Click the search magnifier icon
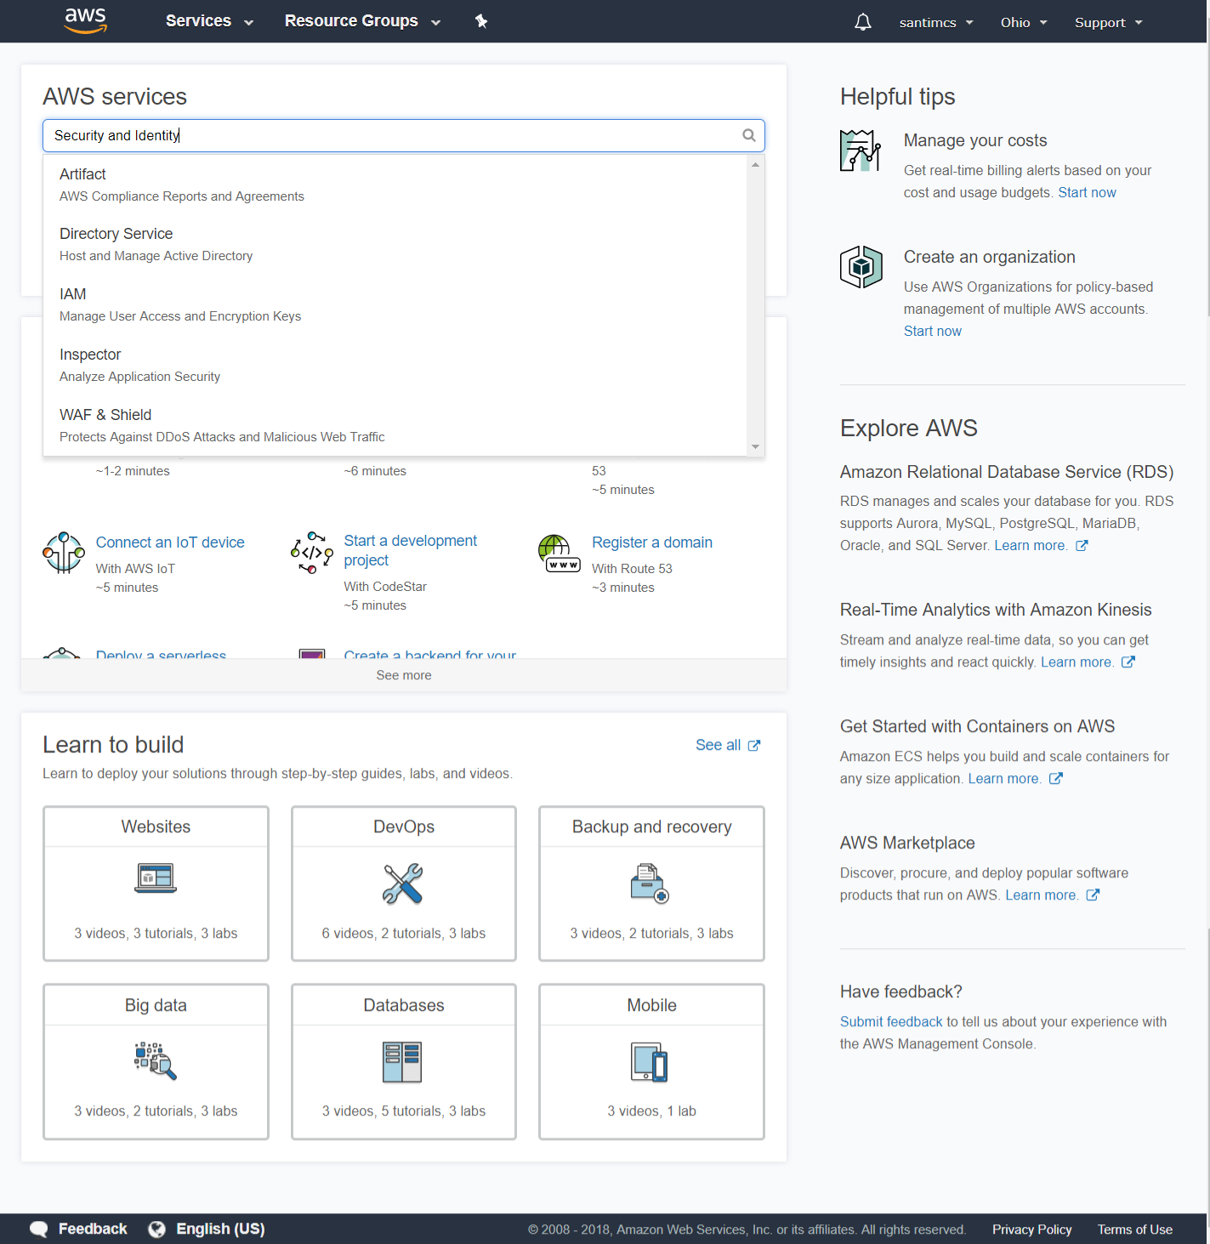 [749, 135]
